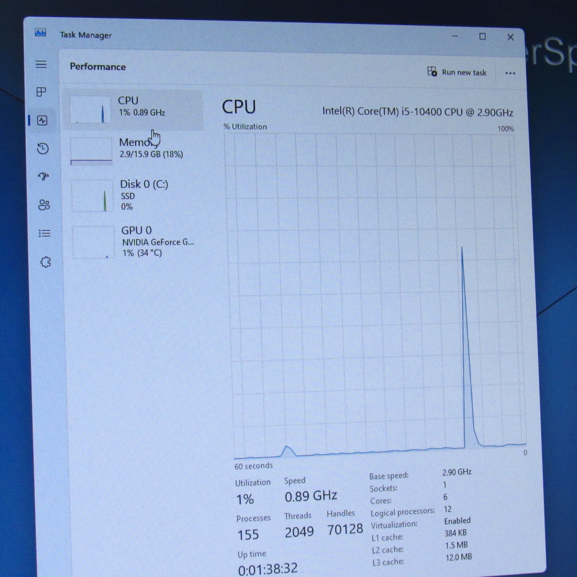Click the Disk 0 mini graph thumbnail
The height and width of the screenshot is (577, 577).
tap(92, 196)
